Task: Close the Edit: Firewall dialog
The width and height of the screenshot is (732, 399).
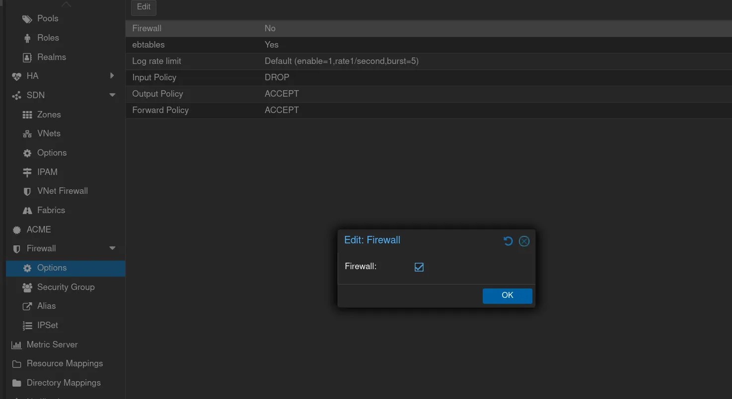Action: 524,241
